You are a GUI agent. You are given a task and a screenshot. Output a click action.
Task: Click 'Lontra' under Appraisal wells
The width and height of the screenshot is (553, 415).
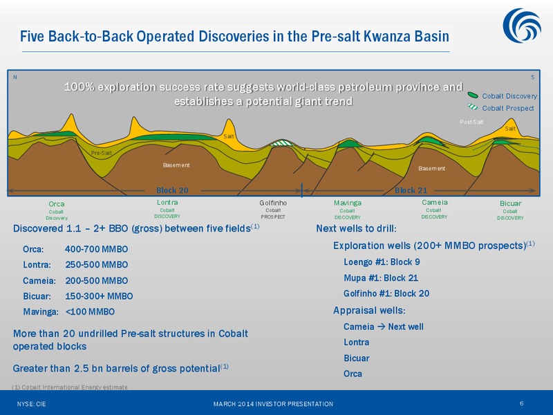click(357, 342)
